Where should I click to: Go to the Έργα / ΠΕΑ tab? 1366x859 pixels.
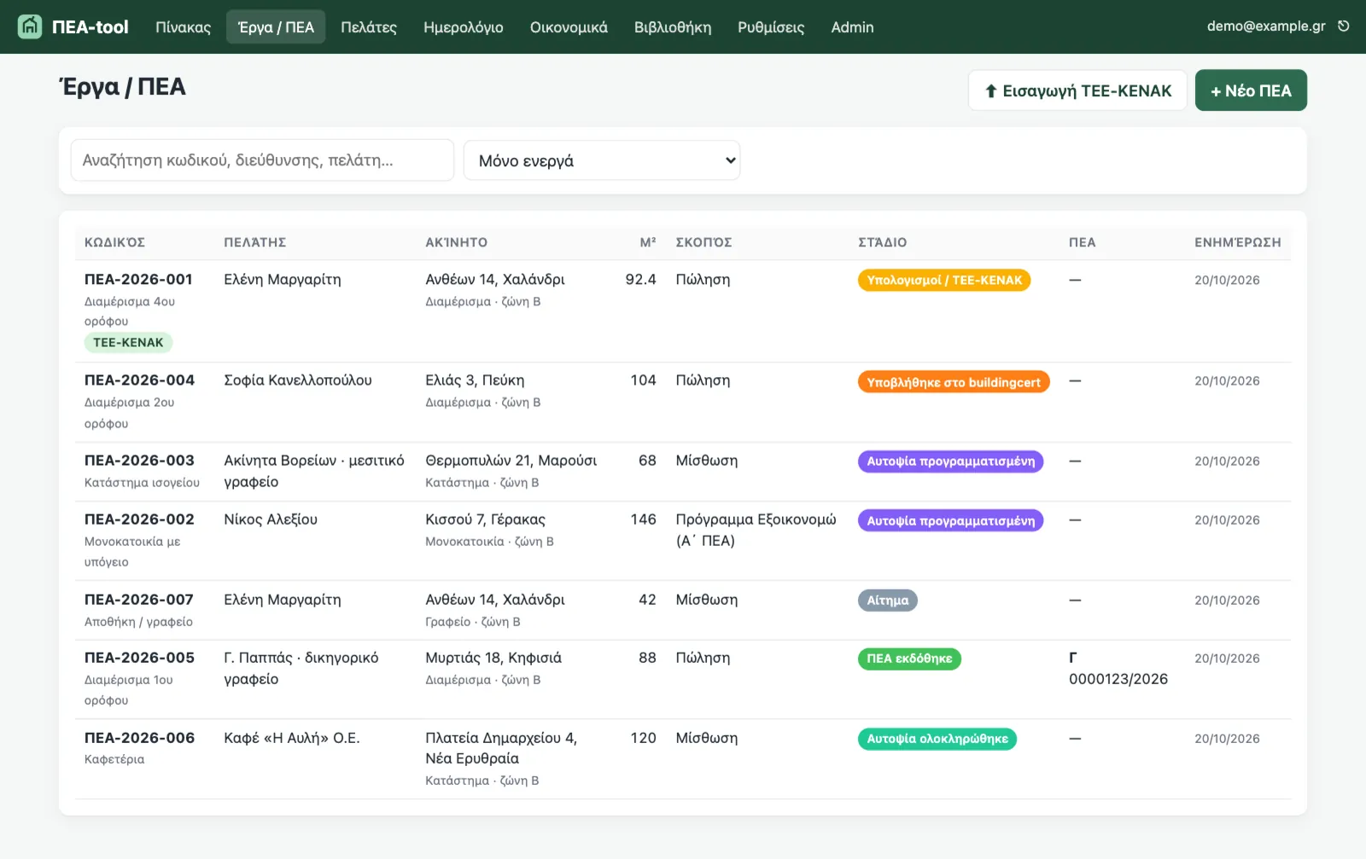[276, 27]
